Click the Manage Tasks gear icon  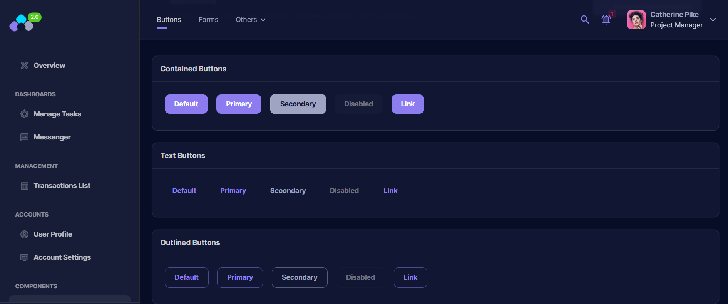(24, 114)
